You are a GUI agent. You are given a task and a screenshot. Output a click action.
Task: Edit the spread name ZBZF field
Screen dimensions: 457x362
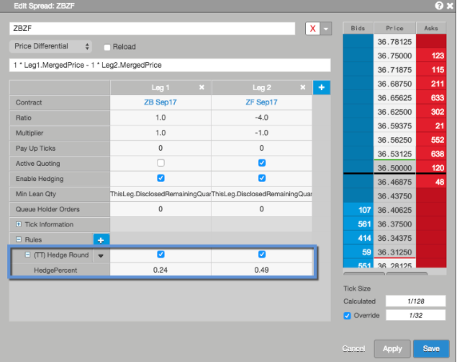click(153, 29)
